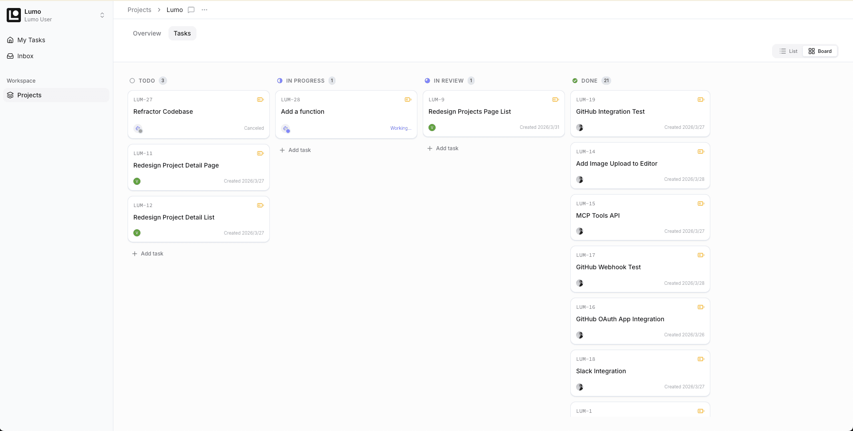Screen dimensions: 853x431
Task: Click the DONE column header
Action: 589,81
